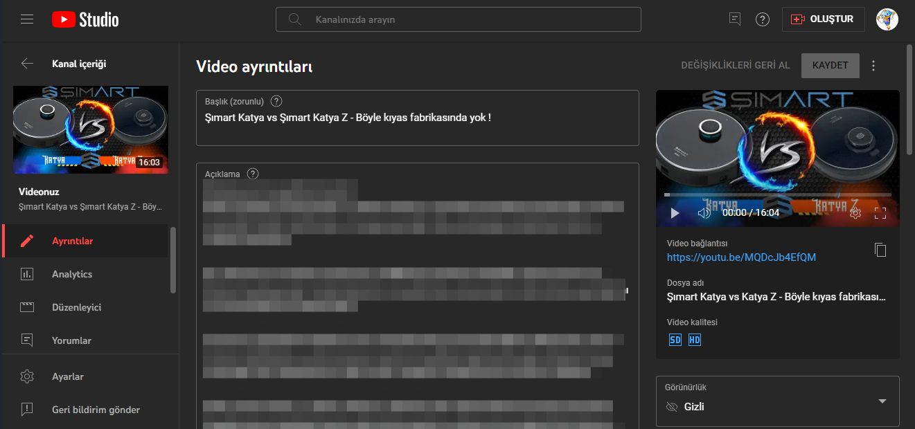Open the help question mark icon

[x=763, y=19]
